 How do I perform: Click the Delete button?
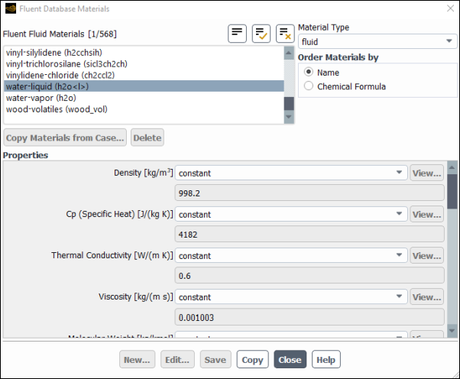147,138
